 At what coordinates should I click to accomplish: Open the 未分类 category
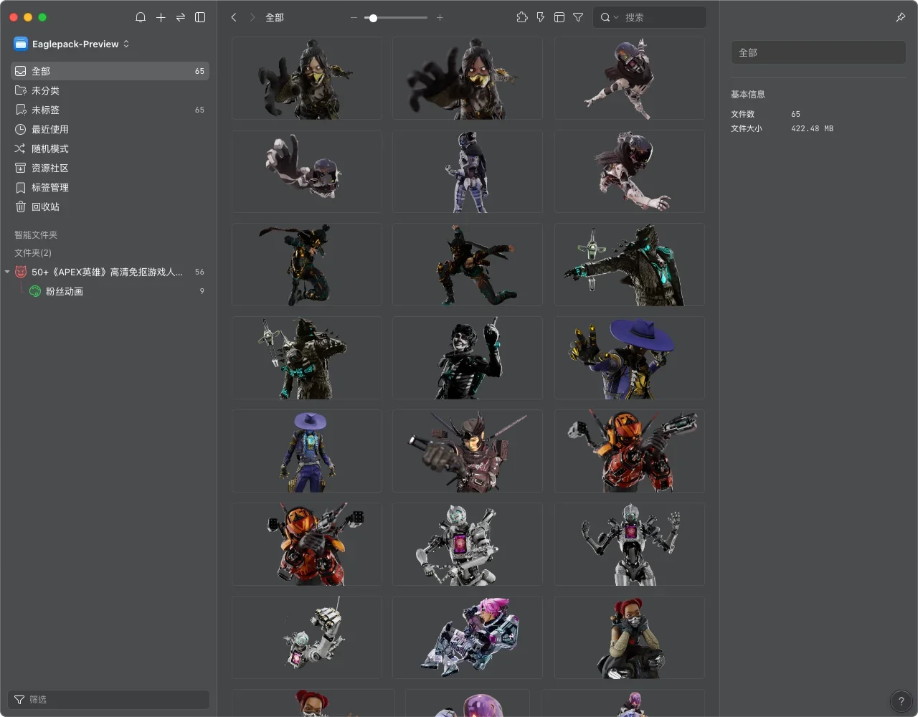110,90
